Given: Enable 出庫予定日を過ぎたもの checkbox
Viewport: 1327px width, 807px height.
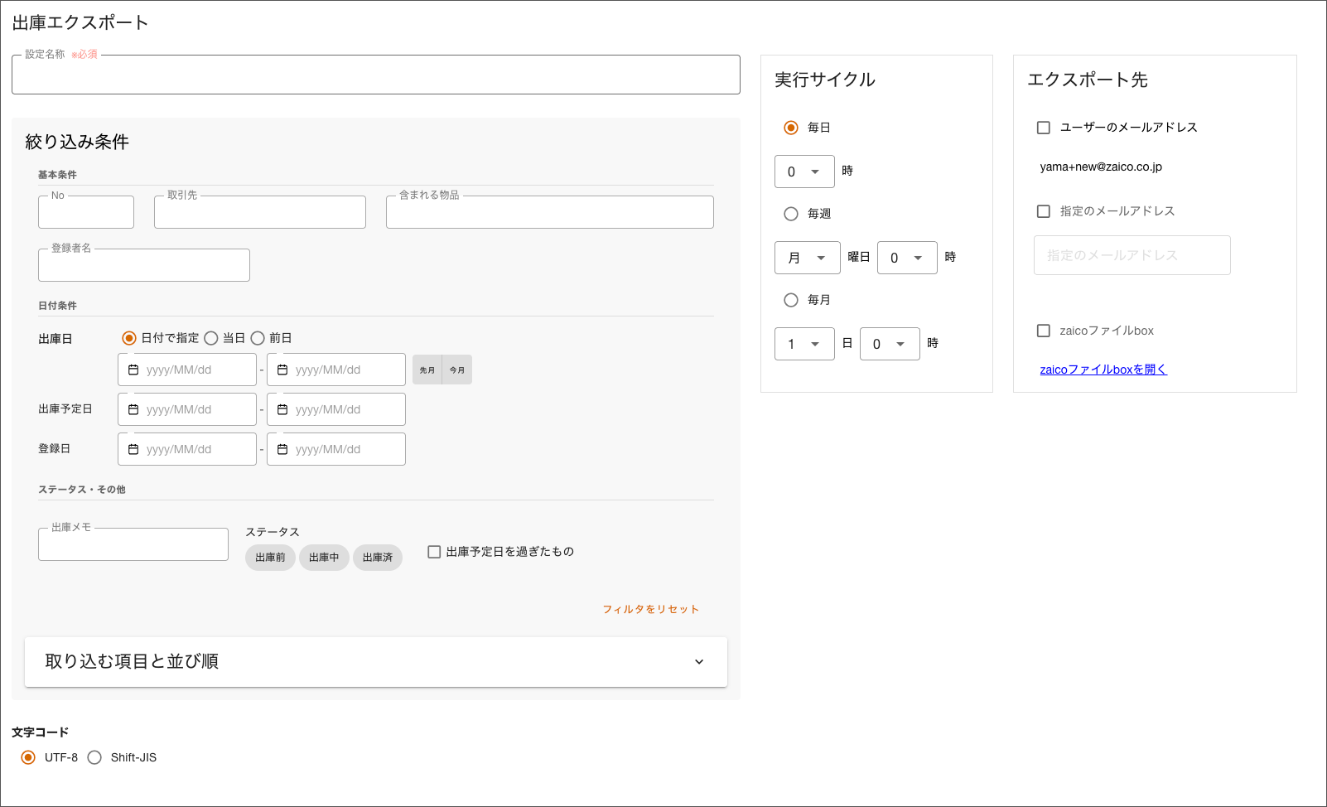Looking at the screenshot, I should click(x=434, y=552).
